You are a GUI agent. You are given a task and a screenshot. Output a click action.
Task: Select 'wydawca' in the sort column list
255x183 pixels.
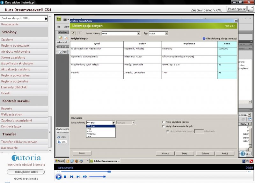click(91, 134)
